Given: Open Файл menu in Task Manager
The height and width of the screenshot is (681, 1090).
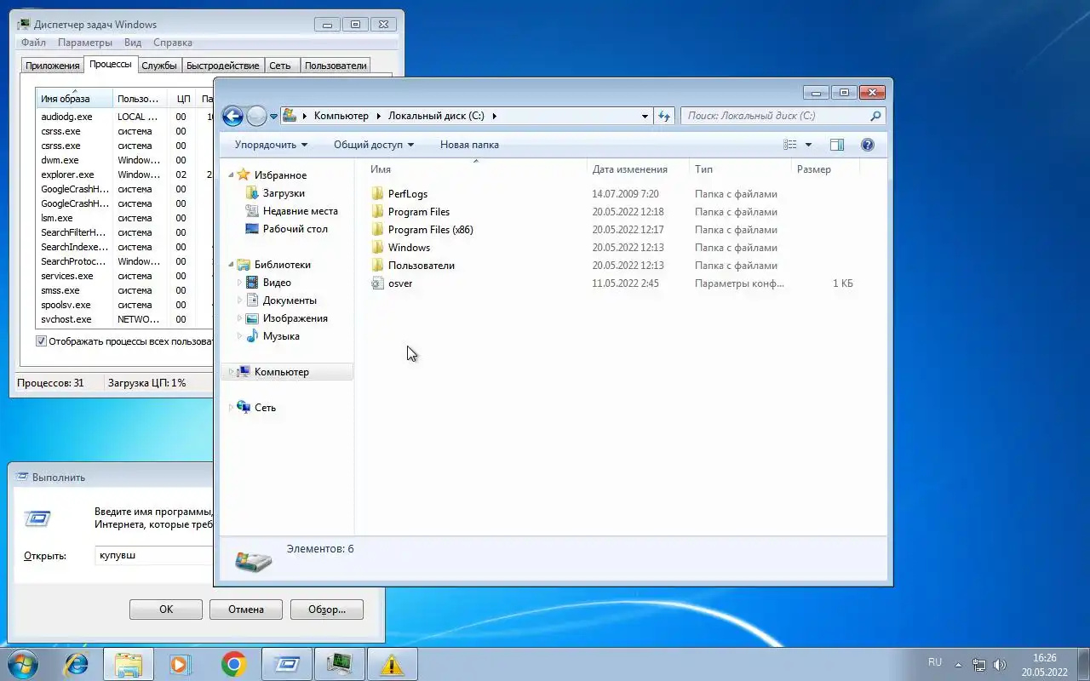Looking at the screenshot, I should 33,43.
